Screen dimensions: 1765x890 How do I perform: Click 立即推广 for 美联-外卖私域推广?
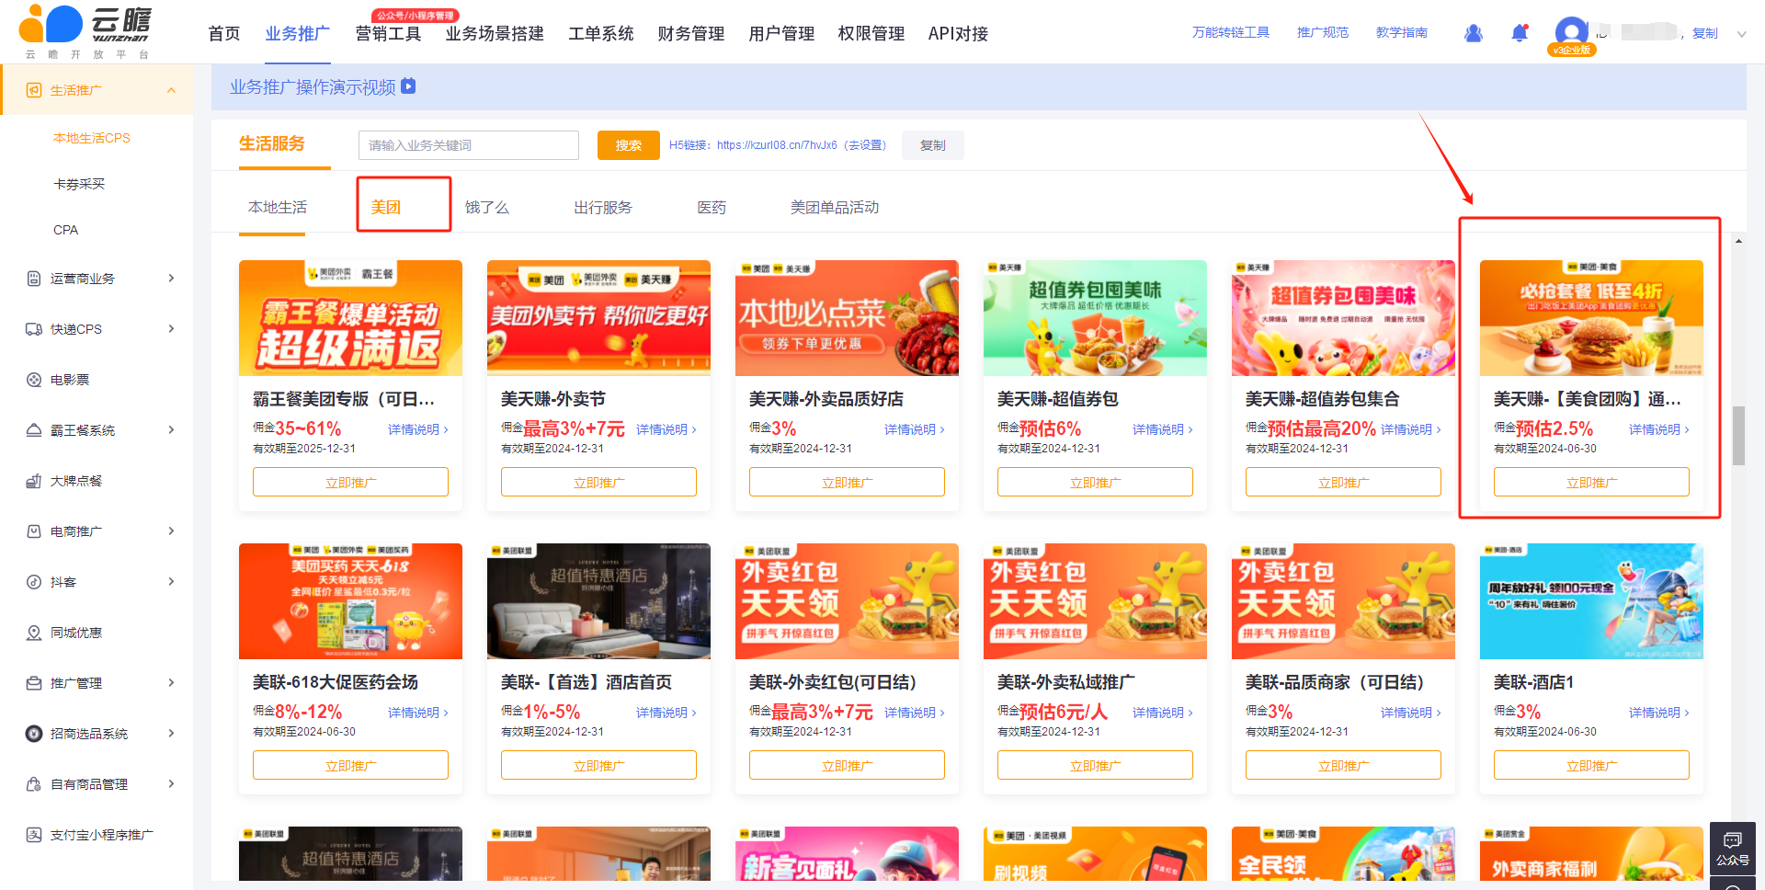1095,765
